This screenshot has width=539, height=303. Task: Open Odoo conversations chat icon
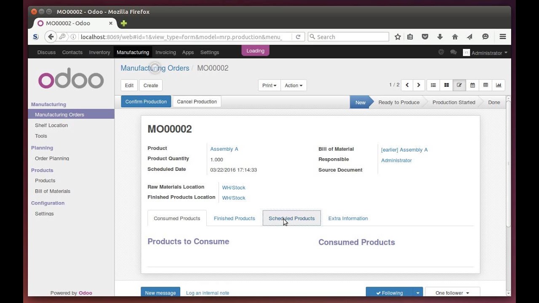454,52
